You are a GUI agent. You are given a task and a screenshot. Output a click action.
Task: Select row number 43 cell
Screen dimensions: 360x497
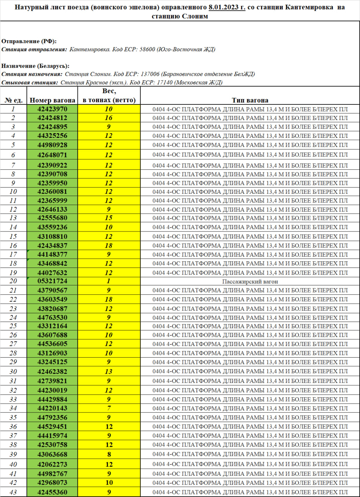(14, 492)
